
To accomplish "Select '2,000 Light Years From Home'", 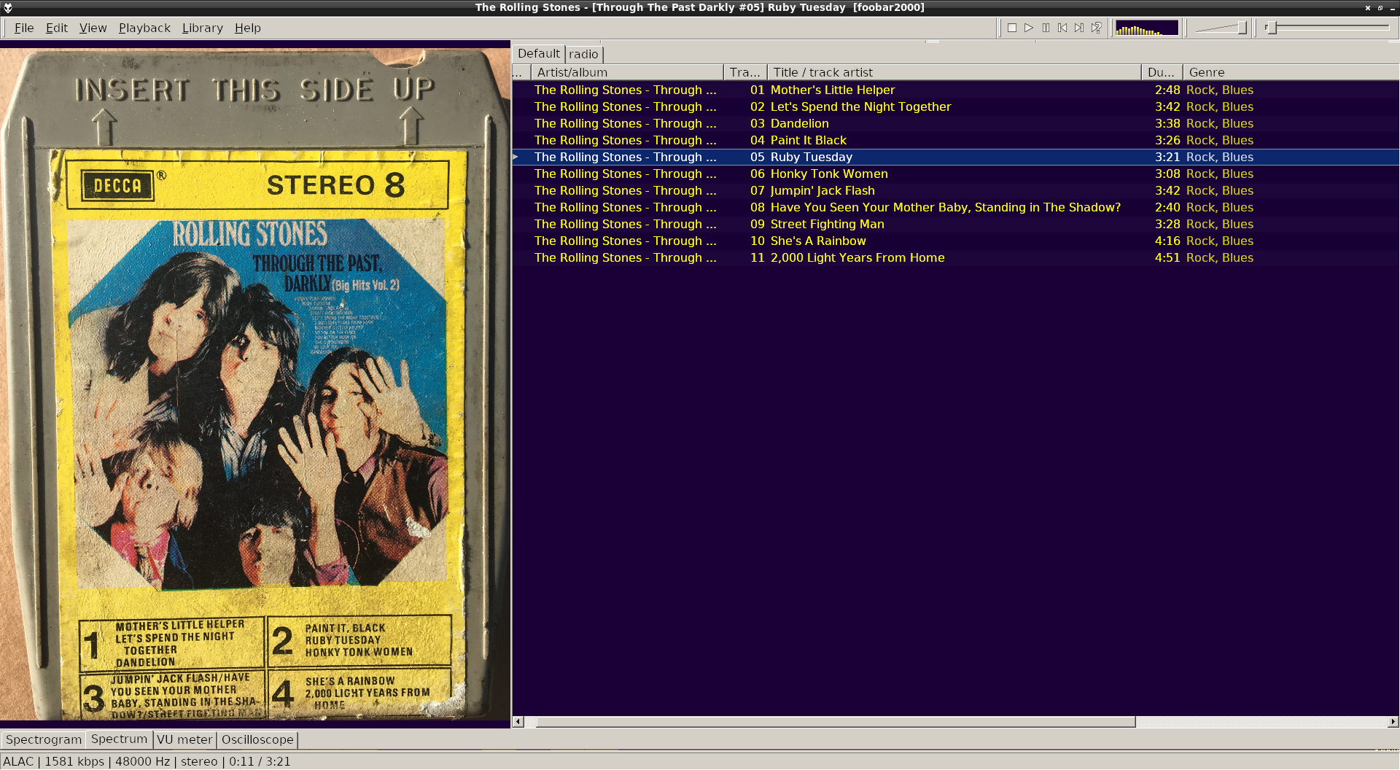I will tap(955, 257).
